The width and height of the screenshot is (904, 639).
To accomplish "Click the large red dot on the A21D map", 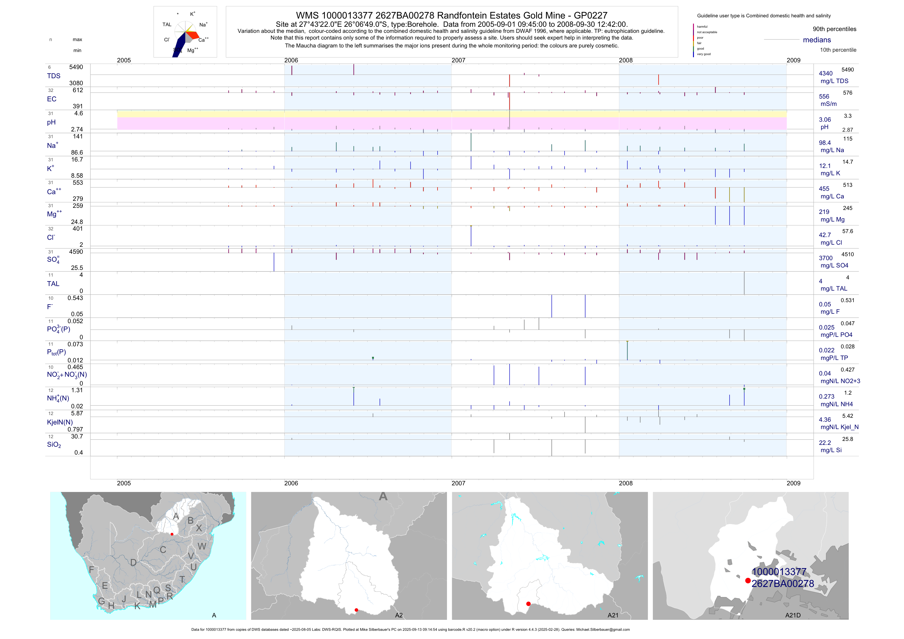I will [748, 580].
